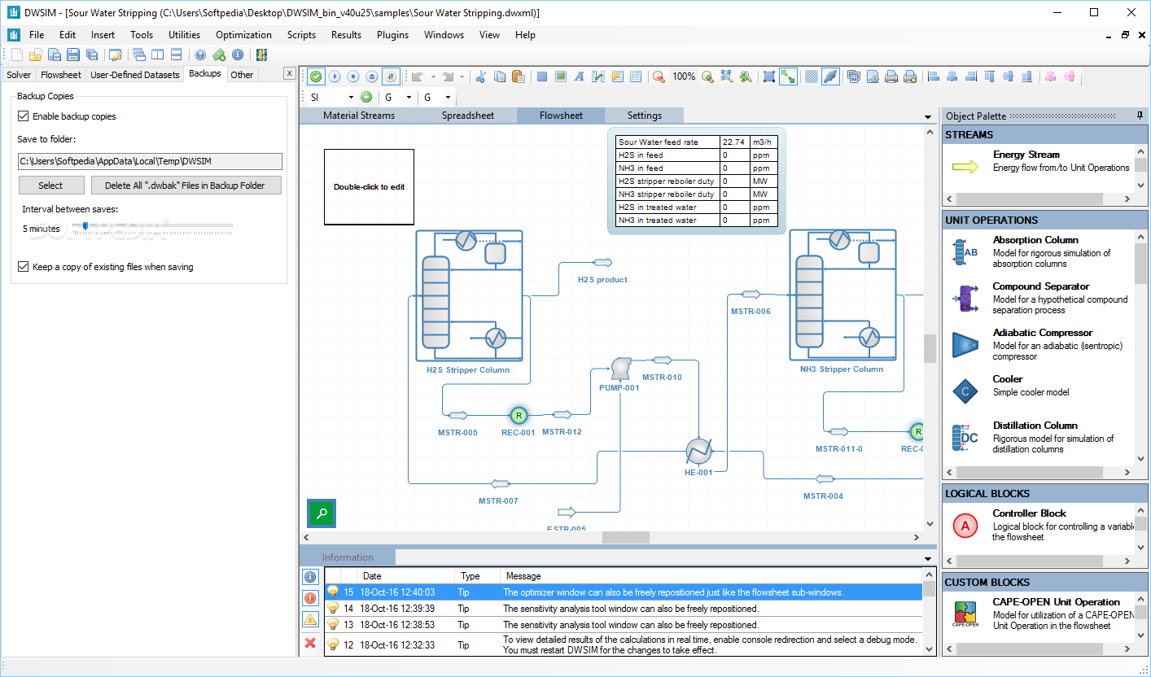Select the HE-001 heat exchanger object
Screen dimensions: 1151x677
(x=698, y=452)
